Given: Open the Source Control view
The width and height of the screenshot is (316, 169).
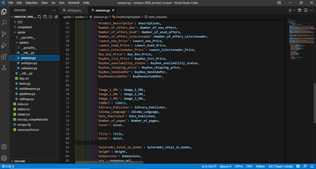Looking at the screenshot, I should [x=4, y=34].
